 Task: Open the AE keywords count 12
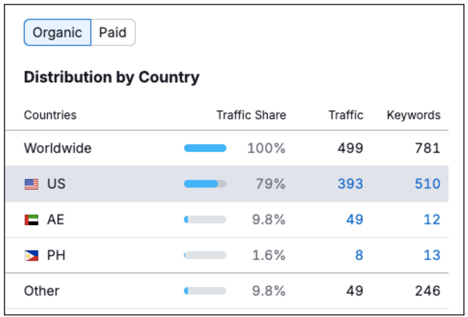pos(431,220)
